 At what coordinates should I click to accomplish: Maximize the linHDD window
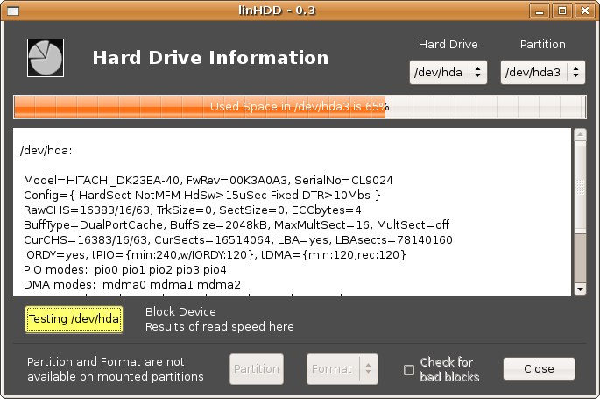[563, 11]
